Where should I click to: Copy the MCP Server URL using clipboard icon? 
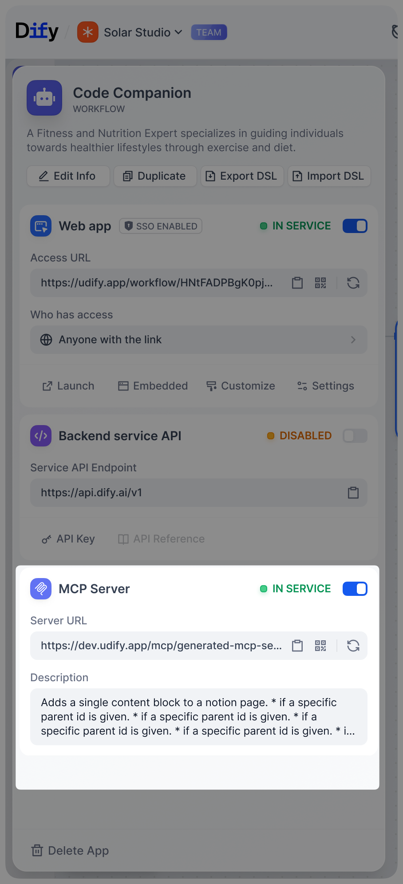pyautogui.click(x=297, y=646)
